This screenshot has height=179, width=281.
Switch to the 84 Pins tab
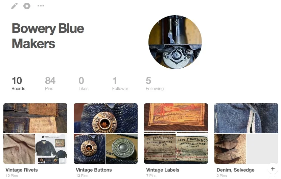[50, 84]
